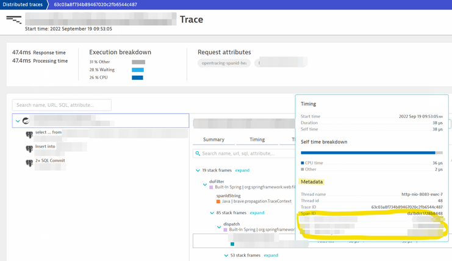The width and height of the screenshot is (452, 261).
Task: Collapse the '85 stack frames' group chevron
Action: (x=212, y=213)
